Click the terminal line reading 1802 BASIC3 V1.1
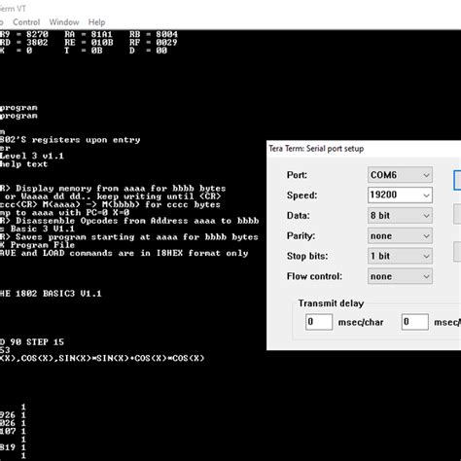 [x=51, y=294]
